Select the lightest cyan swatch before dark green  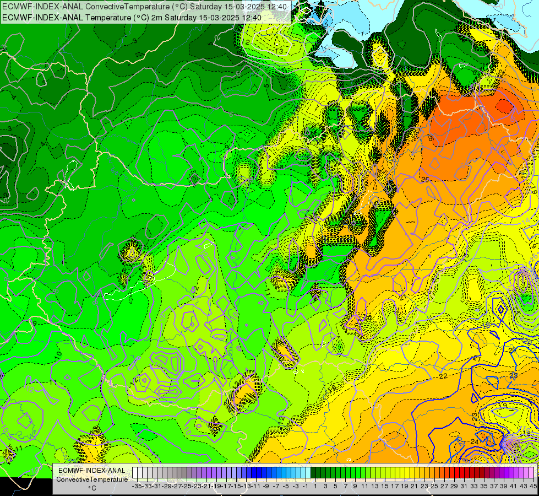click(308, 473)
